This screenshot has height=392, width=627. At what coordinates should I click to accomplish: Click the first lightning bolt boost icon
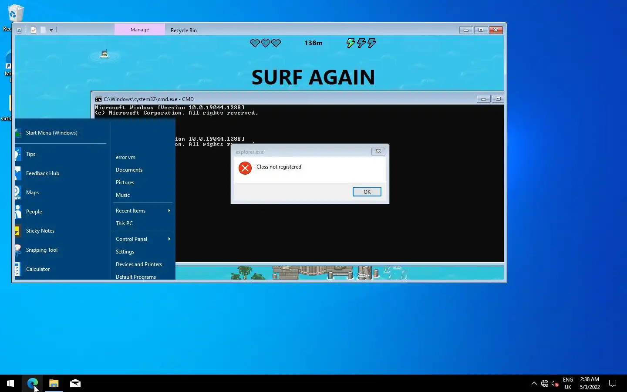[351, 43]
